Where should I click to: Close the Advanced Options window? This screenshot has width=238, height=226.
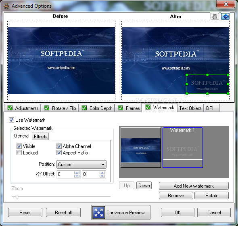click(226, 4)
